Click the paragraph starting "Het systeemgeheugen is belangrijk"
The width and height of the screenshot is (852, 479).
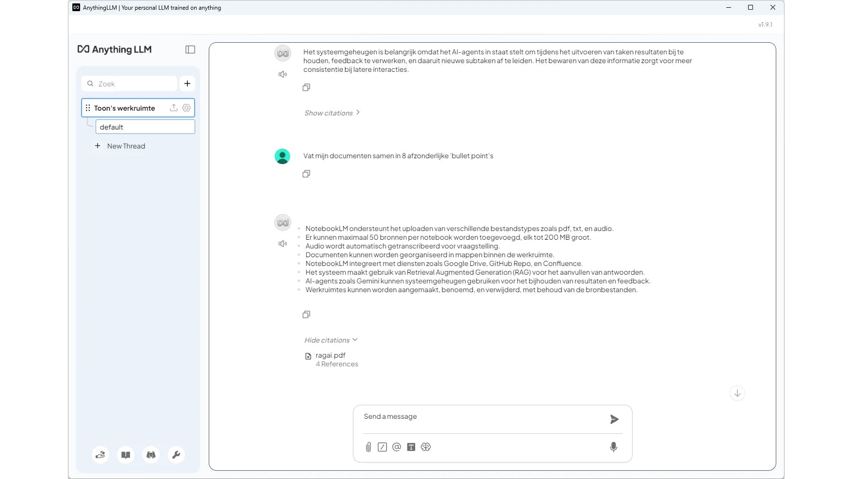[498, 61]
